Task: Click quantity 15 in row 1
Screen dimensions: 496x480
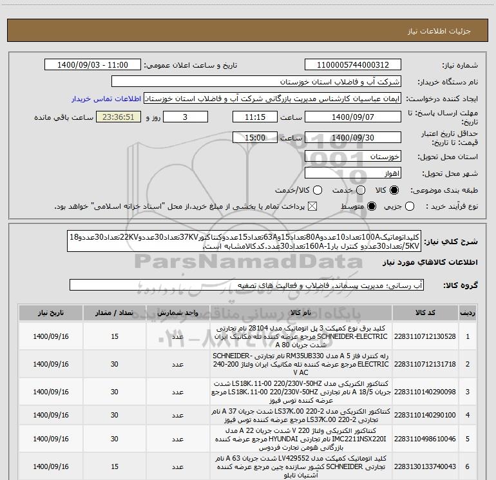Action: point(115,336)
